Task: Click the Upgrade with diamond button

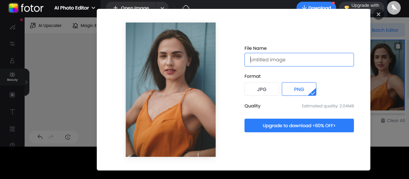Action: coord(361,8)
